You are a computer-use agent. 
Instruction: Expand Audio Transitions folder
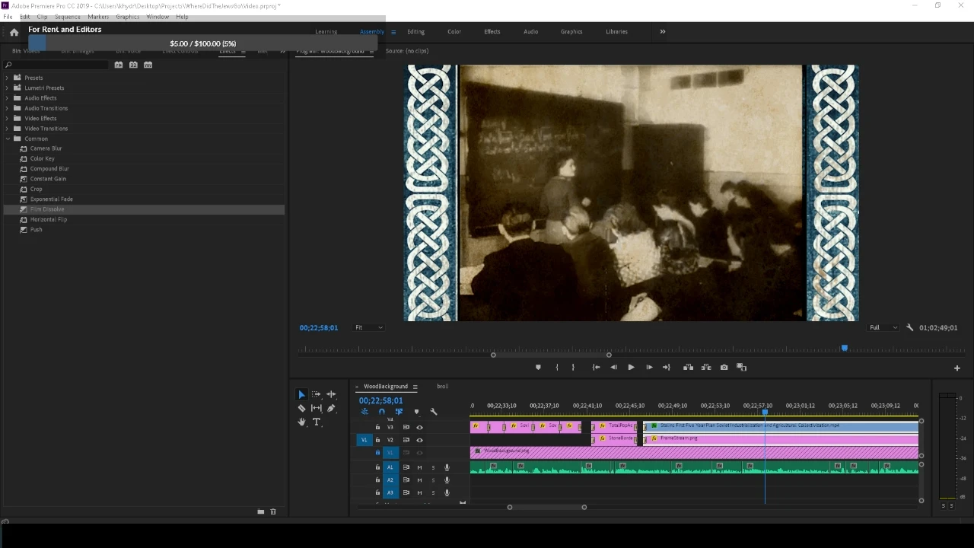(x=8, y=108)
